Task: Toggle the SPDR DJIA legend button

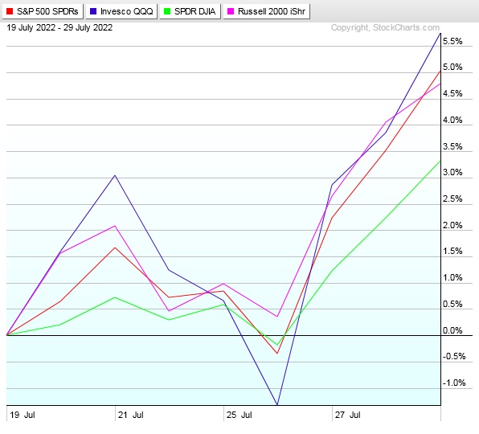Action: click(190, 11)
